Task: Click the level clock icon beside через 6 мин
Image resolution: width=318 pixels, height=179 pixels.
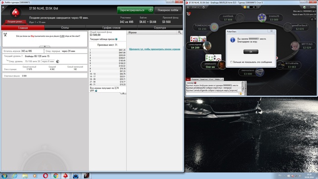Action: click(x=58, y=61)
